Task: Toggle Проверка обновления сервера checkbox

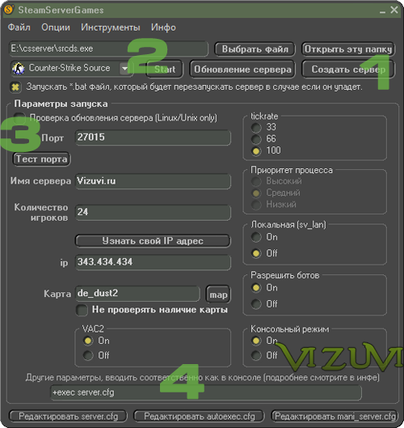Action: pyautogui.click(x=19, y=118)
